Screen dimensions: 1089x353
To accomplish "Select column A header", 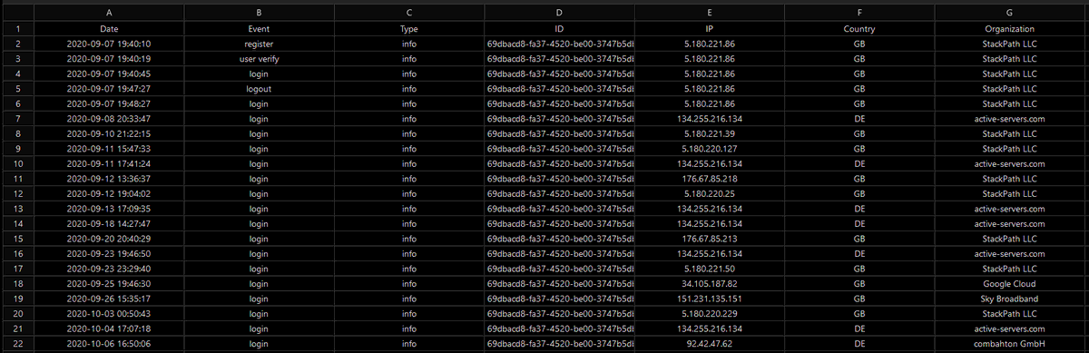I will (x=109, y=14).
